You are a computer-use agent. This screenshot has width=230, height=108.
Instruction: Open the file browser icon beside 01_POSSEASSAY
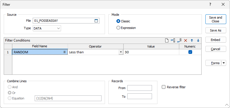(x=96, y=21)
